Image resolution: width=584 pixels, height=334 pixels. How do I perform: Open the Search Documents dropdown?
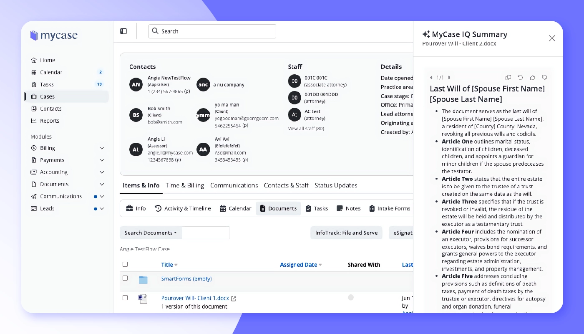151,233
